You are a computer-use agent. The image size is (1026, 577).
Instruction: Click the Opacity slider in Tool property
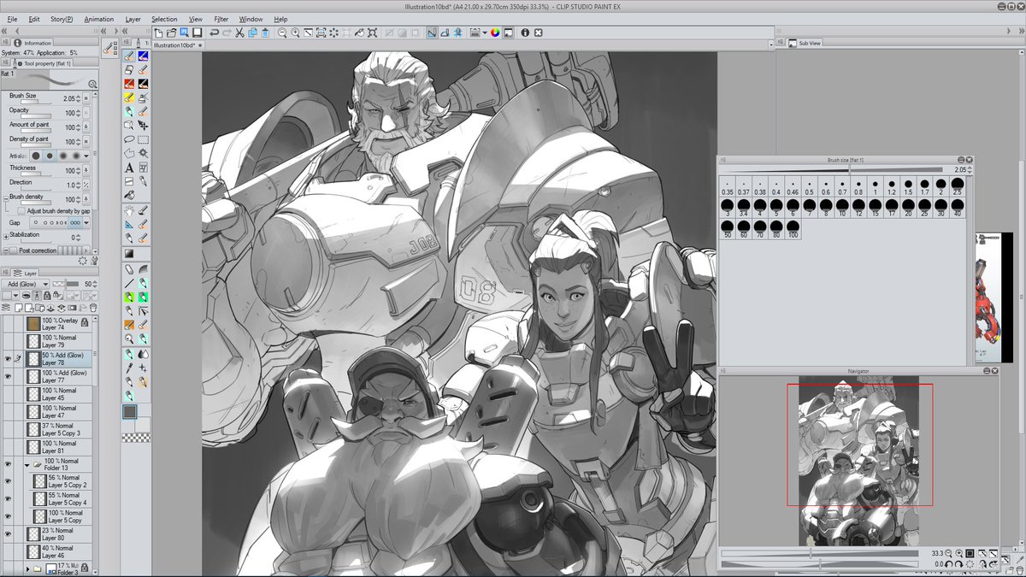pos(36,117)
